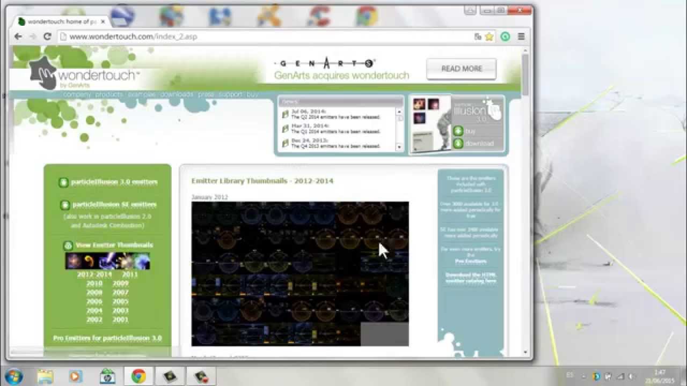Viewport: 687px width, 386px height.
Task: Open the 2009 thumbnails link
Action: point(121,284)
